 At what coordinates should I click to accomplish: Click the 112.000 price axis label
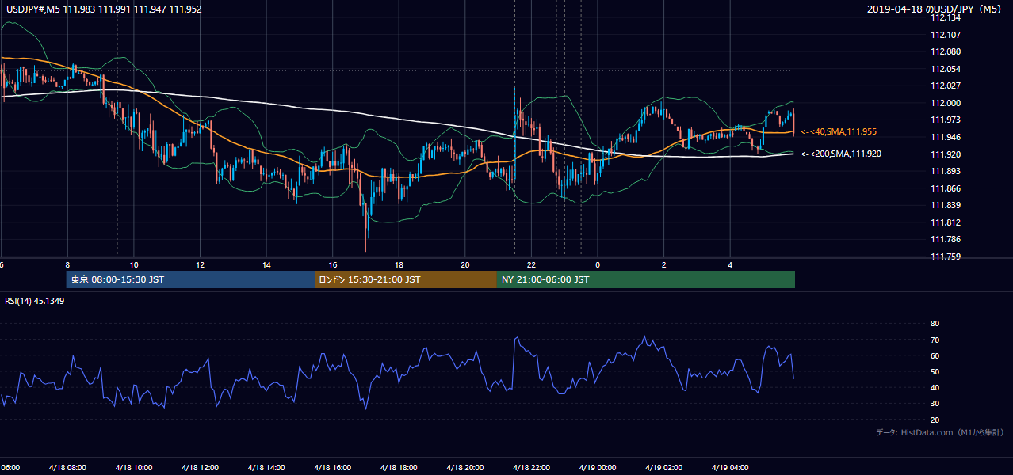(946, 103)
